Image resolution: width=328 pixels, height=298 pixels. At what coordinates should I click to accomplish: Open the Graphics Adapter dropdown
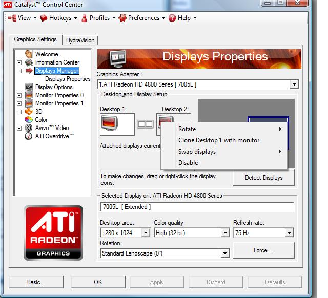(x=294, y=84)
